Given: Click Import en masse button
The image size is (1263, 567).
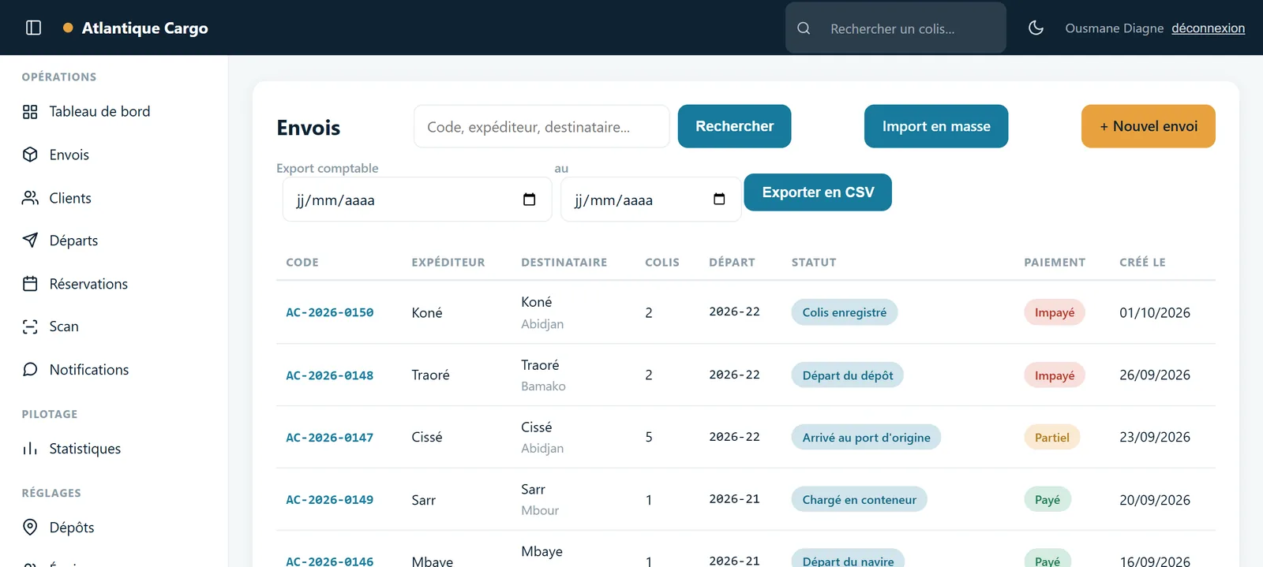Looking at the screenshot, I should (936, 126).
